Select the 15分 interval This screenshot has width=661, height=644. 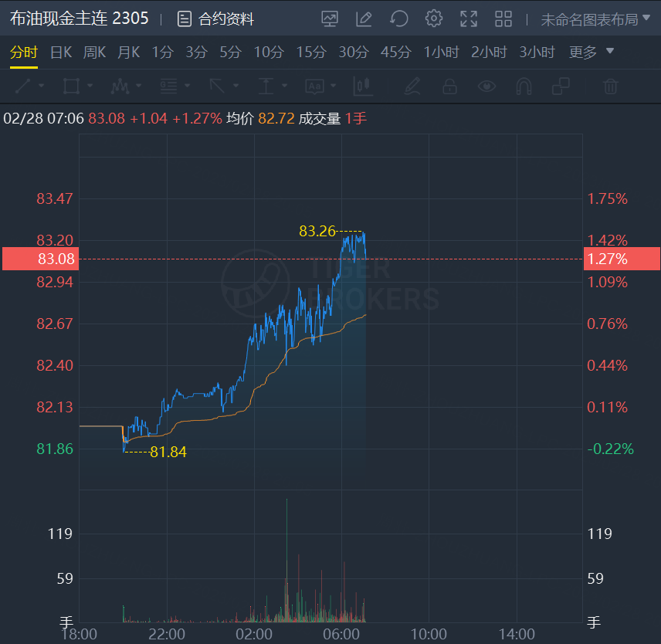[311, 53]
